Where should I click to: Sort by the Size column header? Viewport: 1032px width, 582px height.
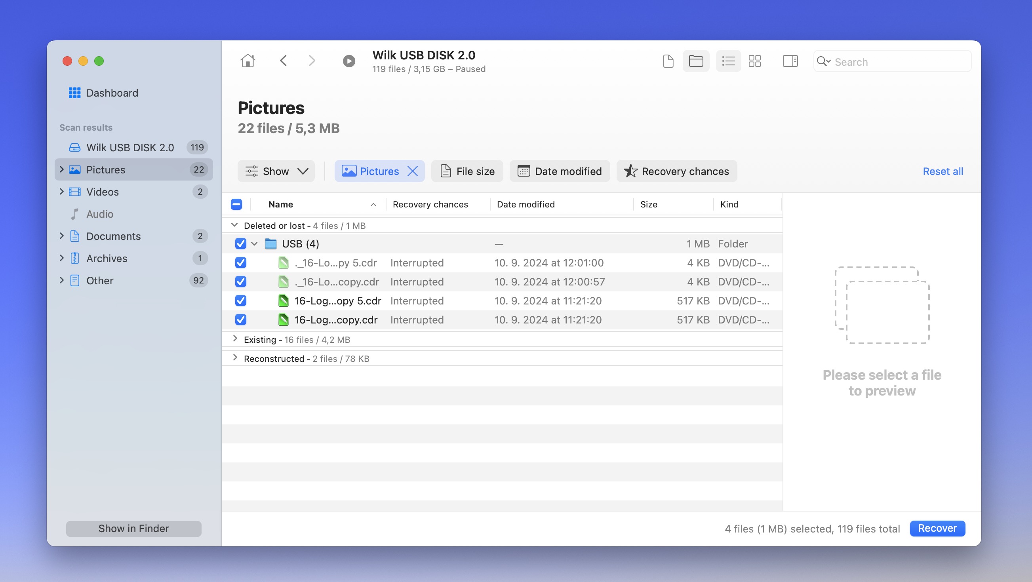click(674, 204)
